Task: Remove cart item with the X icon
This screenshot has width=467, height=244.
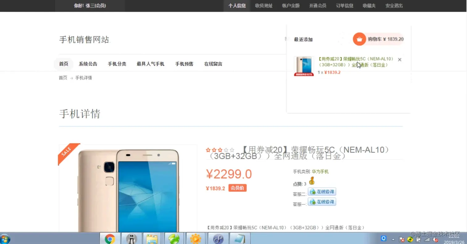Action: [400, 60]
